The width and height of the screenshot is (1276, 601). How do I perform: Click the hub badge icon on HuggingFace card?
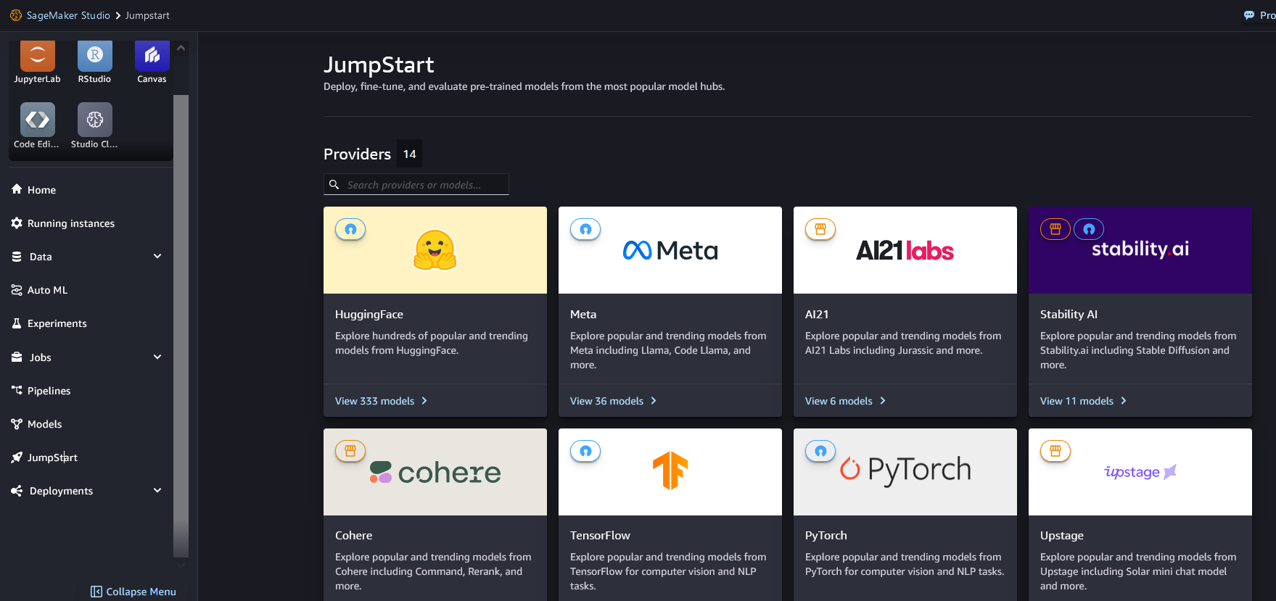(x=350, y=229)
